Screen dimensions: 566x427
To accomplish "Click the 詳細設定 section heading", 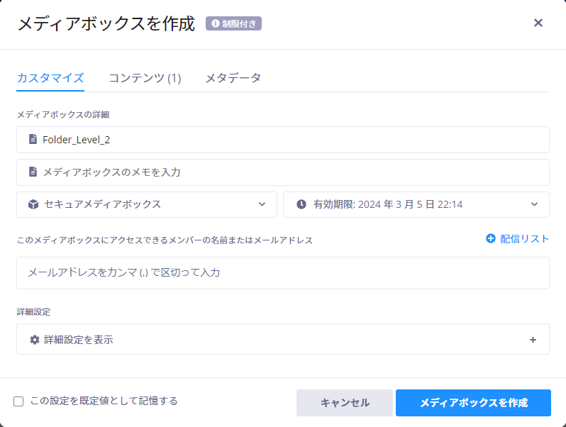I will pos(33,312).
